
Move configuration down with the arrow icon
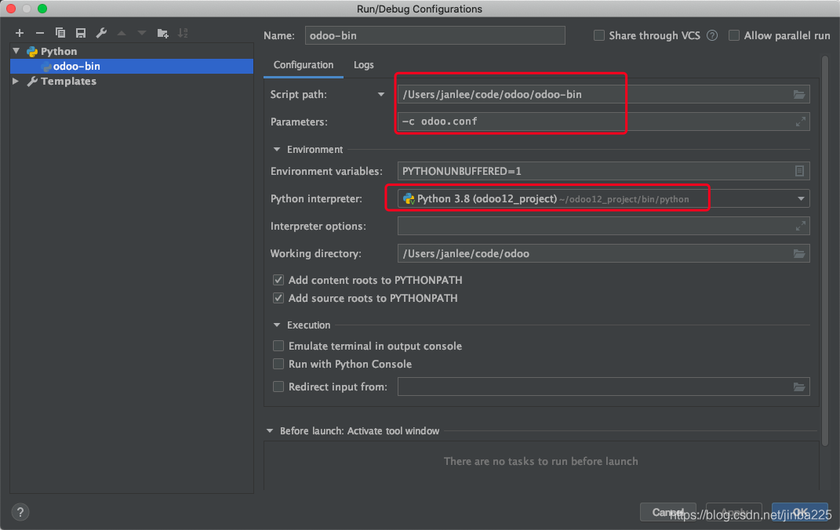click(x=142, y=33)
